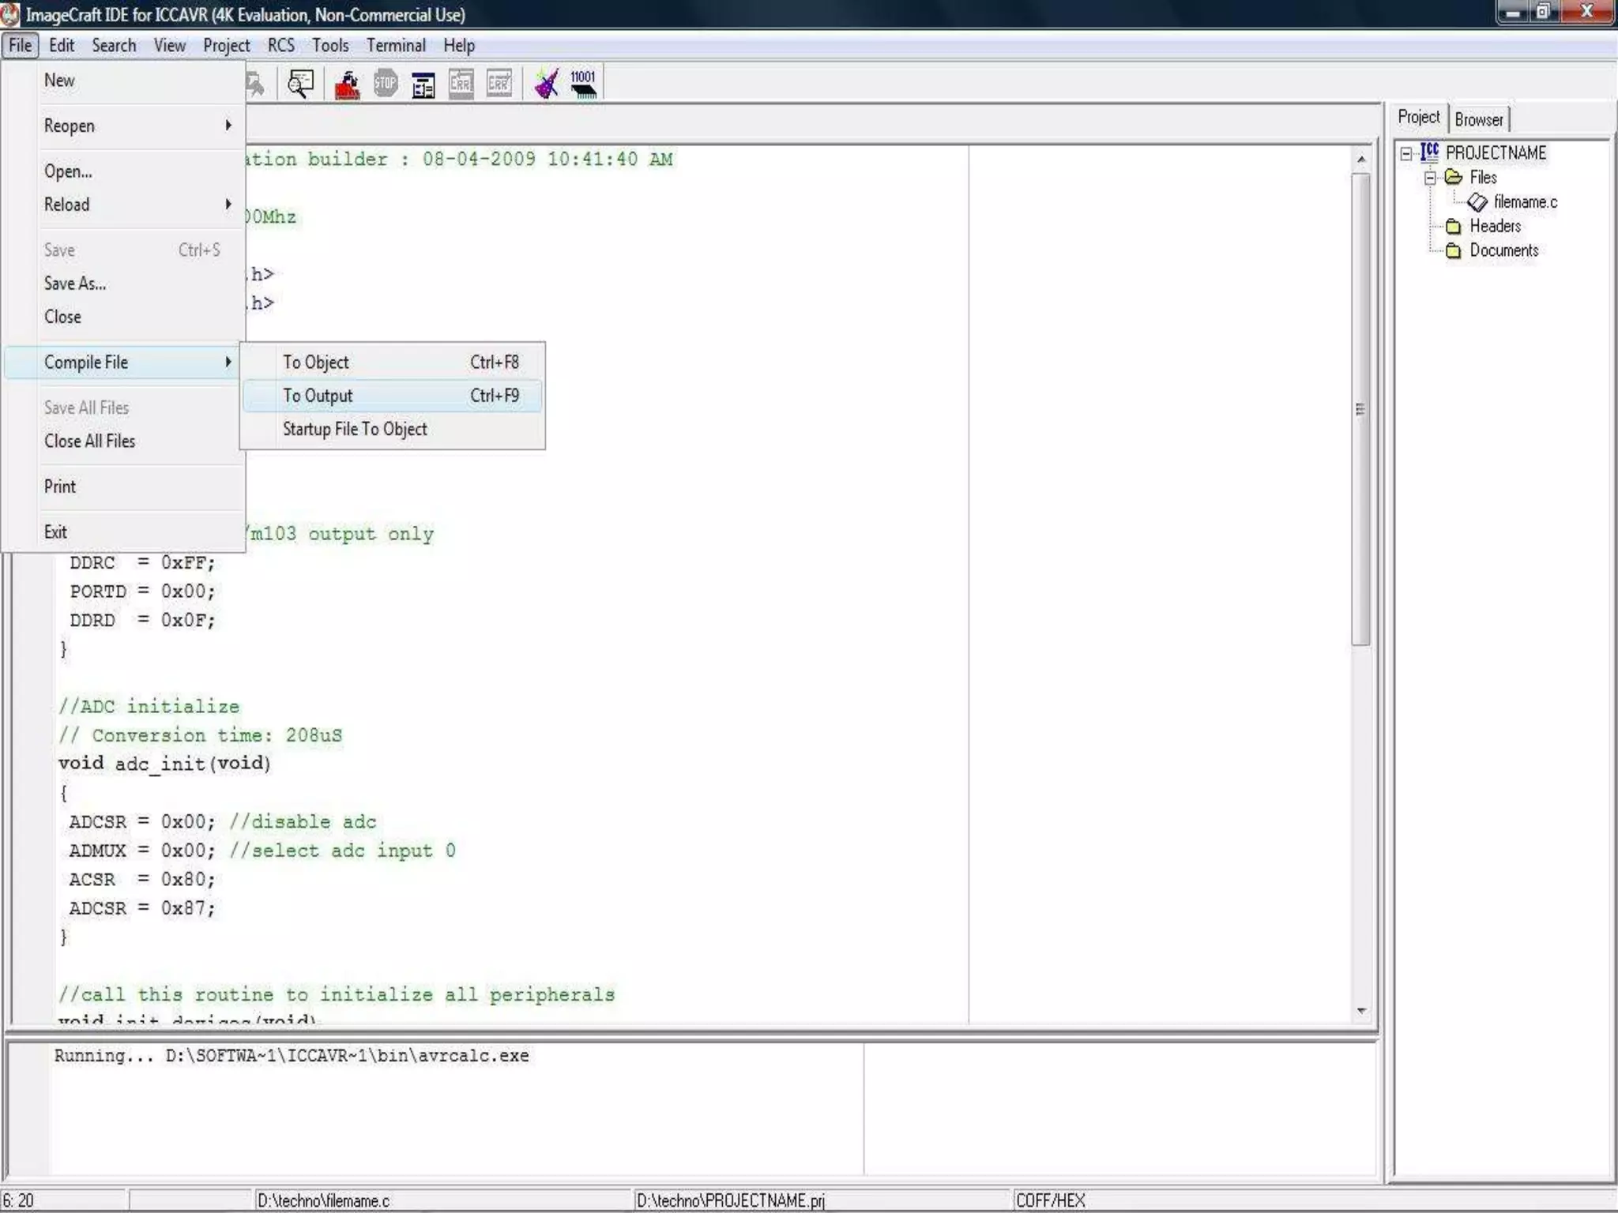The height and width of the screenshot is (1213, 1618).
Task: Select Startup File To Object
Action: pos(393,429)
